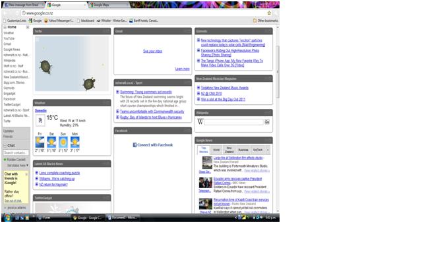Select the World tab in Google News
This screenshot has width=422, height=264.
pyautogui.click(x=216, y=150)
